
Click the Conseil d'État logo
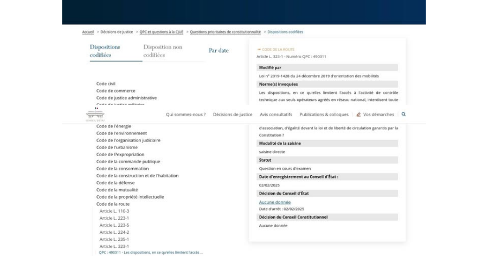coord(94,114)
